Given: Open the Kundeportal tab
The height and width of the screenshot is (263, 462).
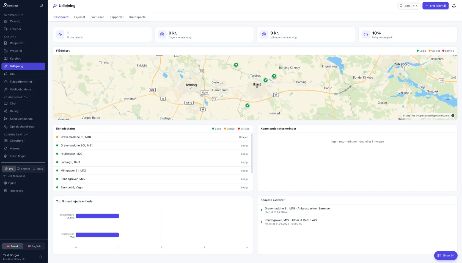Looking at the screenshot, I should [138, 17].
